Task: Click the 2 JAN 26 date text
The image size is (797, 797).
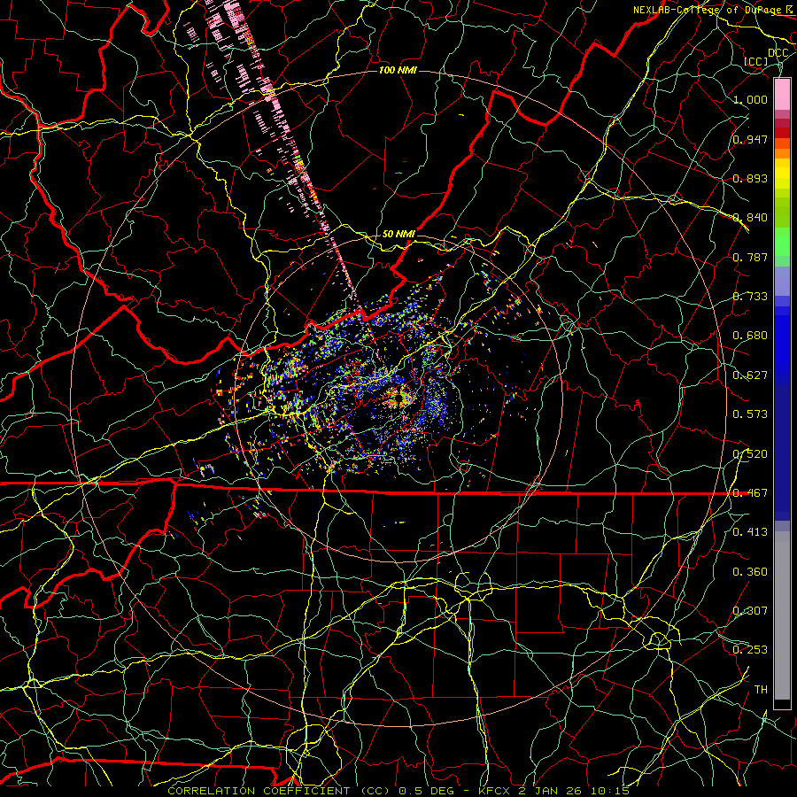Action: [551, 791]
